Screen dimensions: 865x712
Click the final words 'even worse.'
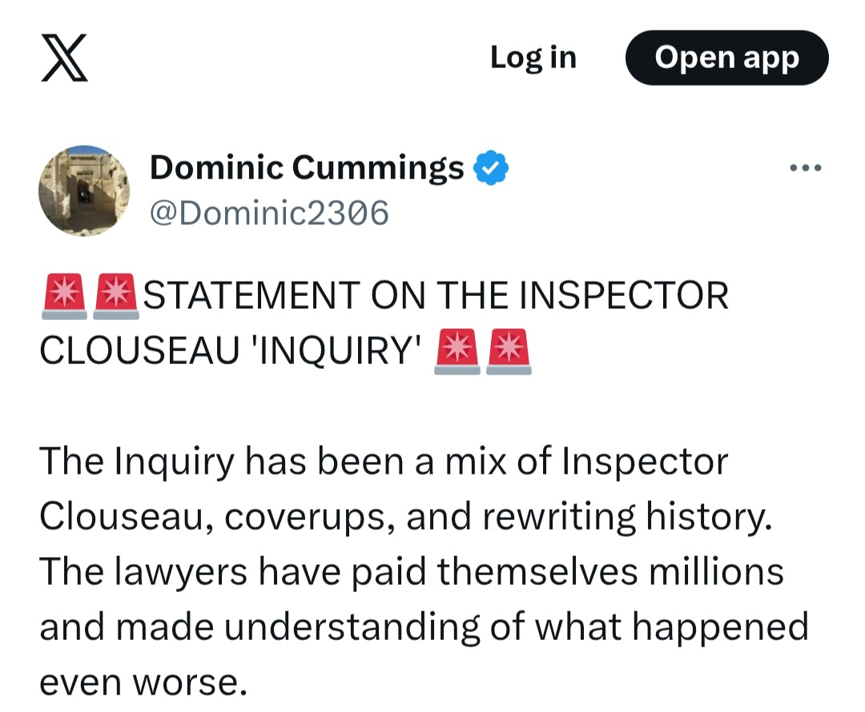click(140, 682)
